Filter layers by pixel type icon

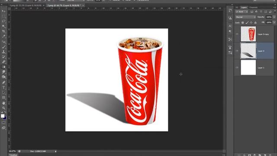252,12
